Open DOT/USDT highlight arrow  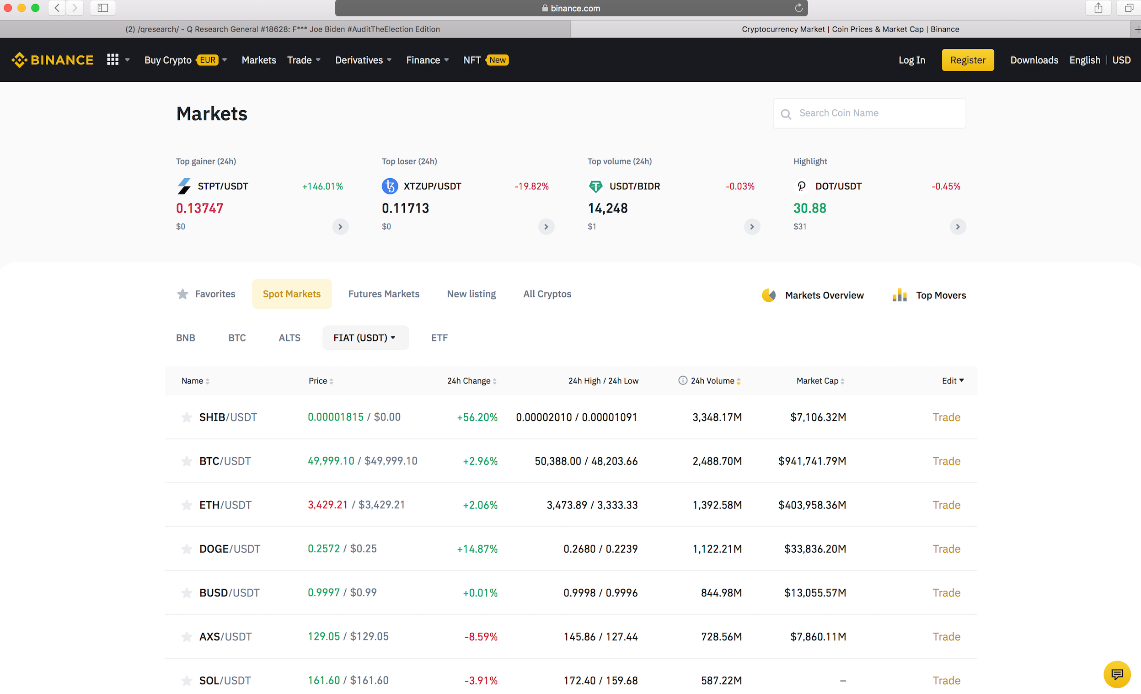(958, 227)
